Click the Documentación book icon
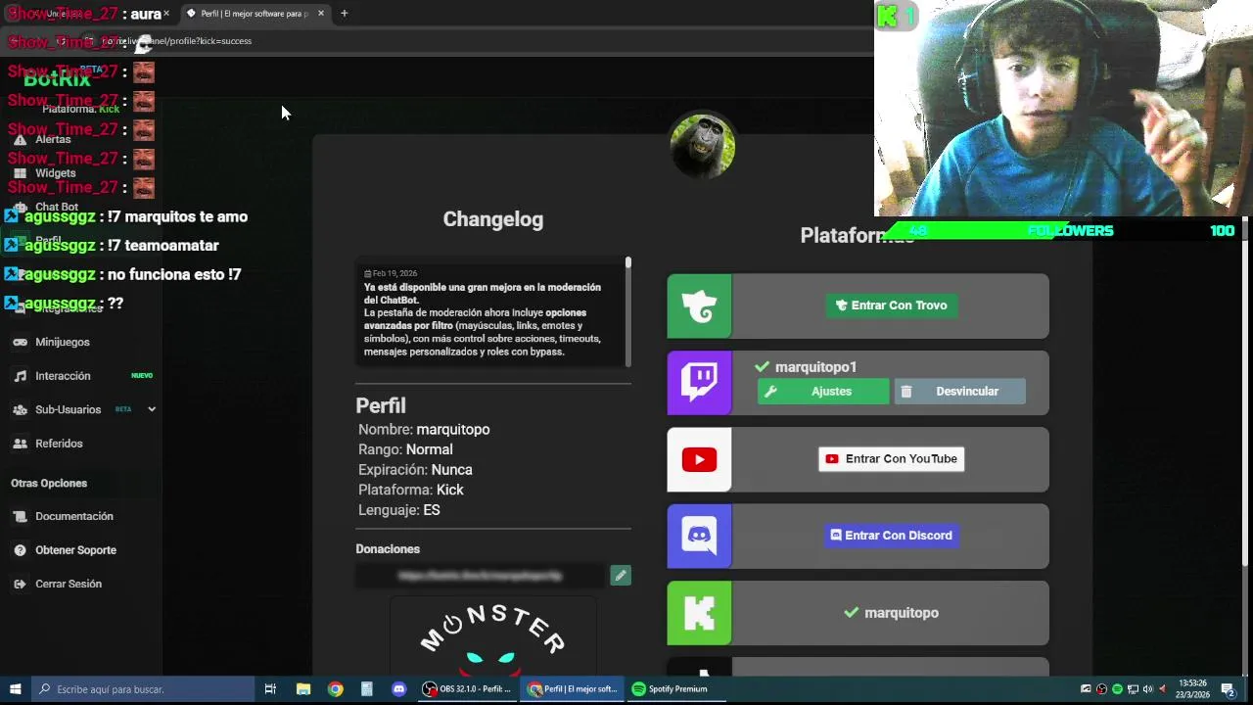Image resolution: width=1253 pixels, height=705 pixels. 20,516
